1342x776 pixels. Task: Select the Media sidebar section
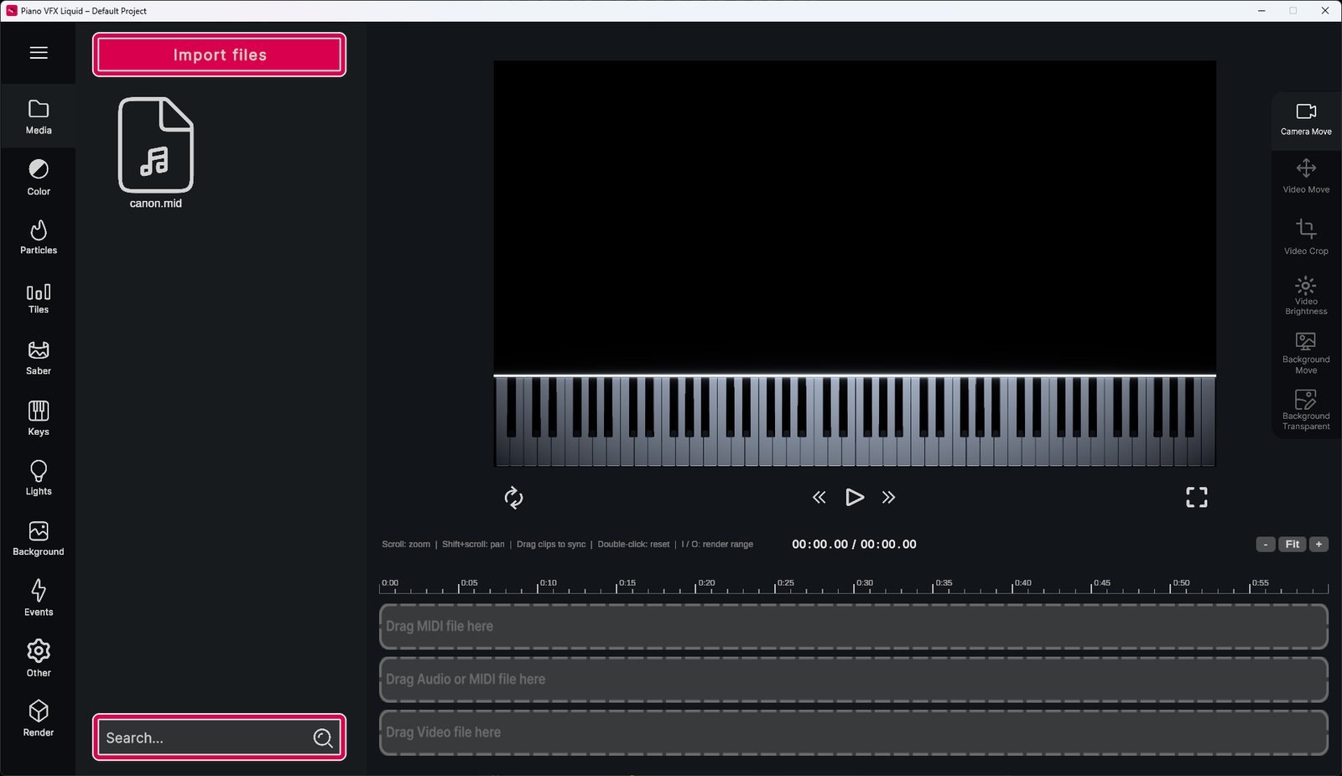pos(39,117)
